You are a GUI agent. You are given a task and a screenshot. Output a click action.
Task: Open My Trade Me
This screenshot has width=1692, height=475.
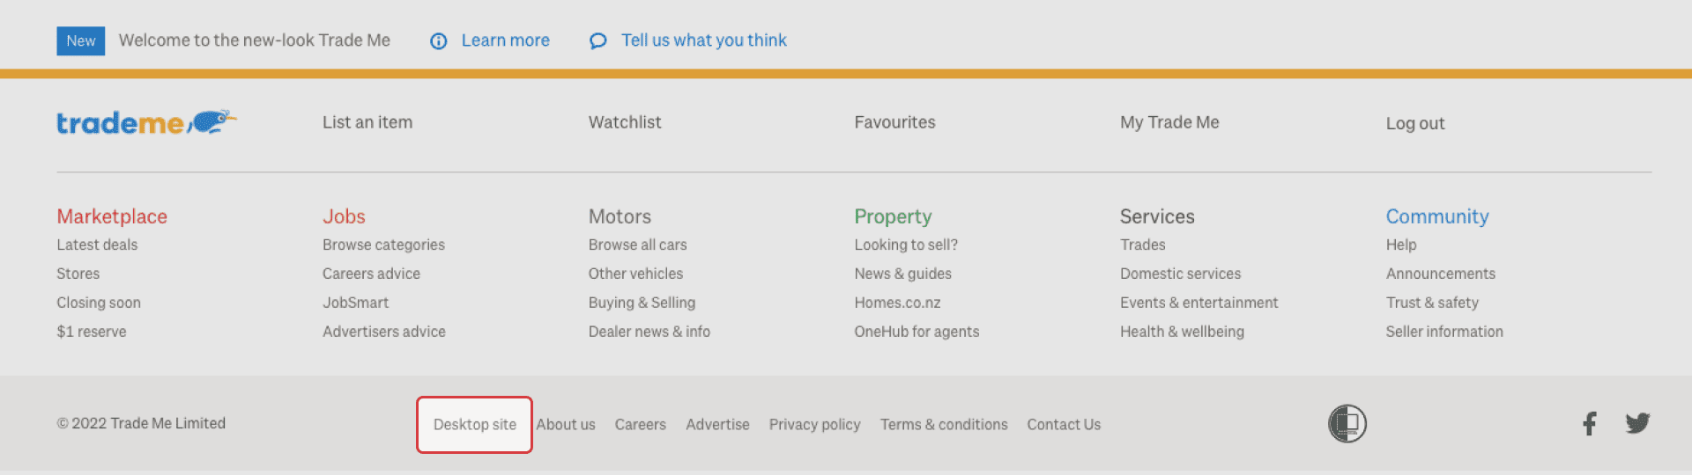[1169, 123]
